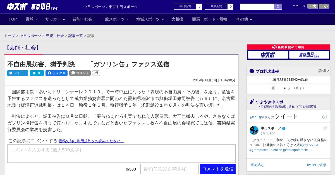Open 中日スポーツ Twitter profile name

(271, 128)
